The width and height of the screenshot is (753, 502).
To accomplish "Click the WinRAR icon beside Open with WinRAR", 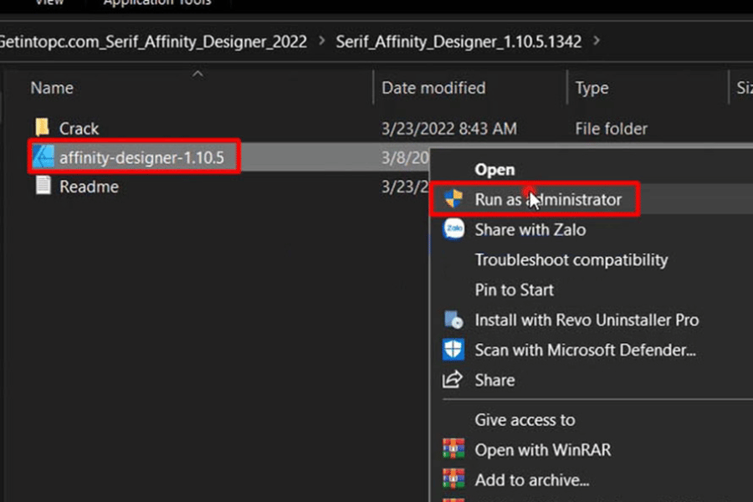I will (x=453, y=450).
